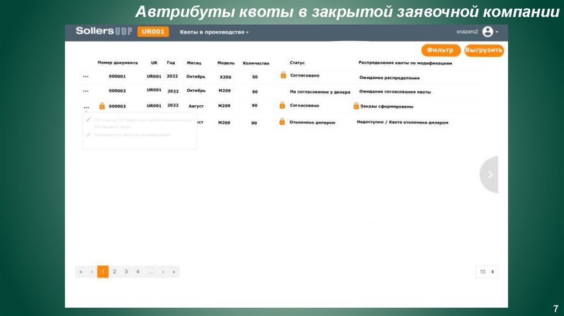
Task: Jump to the last page using double arrow
Action: pyautogui.click(x=174, y=271)
